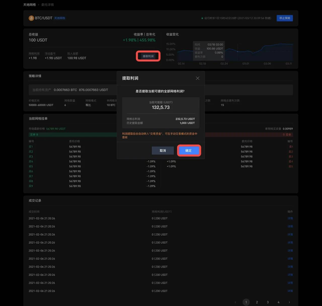This screenshot has height=306, width=322.
Task: Open details link of first trade record
Action: point(290,219)
